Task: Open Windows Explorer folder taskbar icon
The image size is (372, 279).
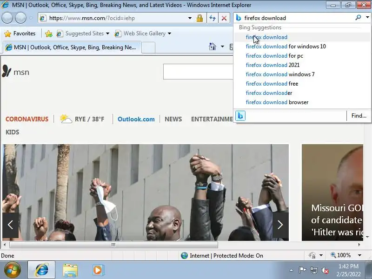Action: coord(70,270)
